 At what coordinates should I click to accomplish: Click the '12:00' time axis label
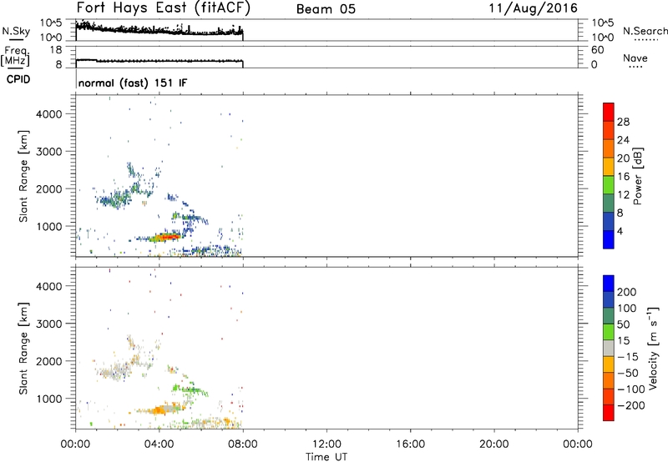[326, 444]
